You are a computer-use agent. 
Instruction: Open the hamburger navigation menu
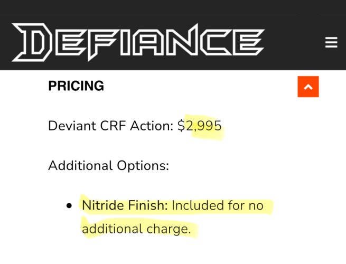331,43
